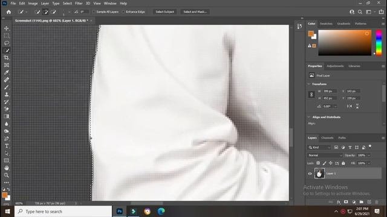Collapse the Transform section
The width and height of the screenshot is (387, 217).
pyautogui.click(x=309, y=84)
